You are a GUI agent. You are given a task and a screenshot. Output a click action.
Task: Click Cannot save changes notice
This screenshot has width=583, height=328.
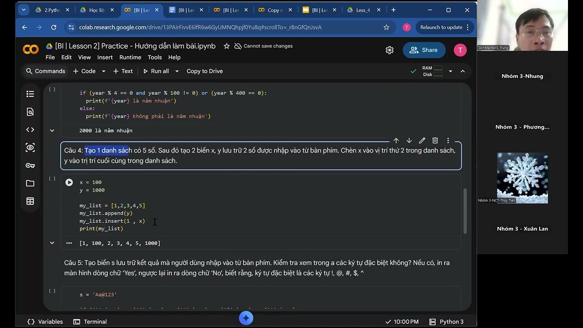(x=263, y=46)
